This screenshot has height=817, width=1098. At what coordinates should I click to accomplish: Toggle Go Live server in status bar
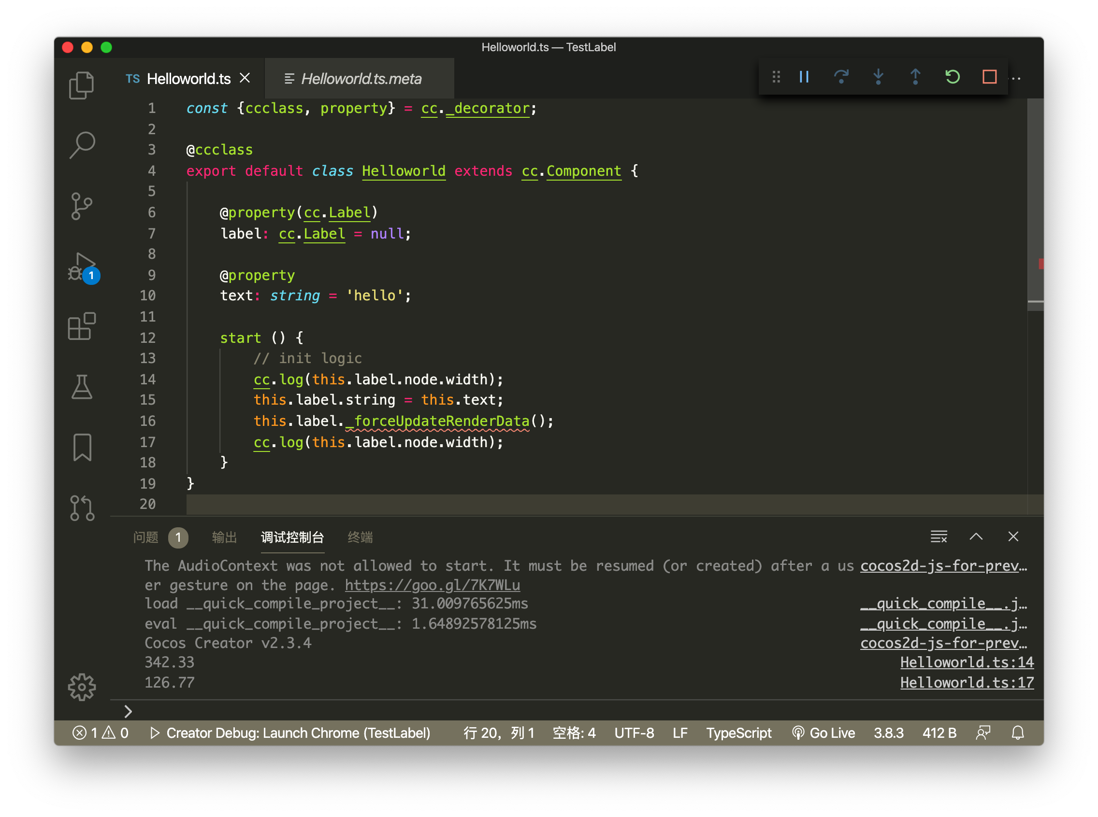pos(823,732)
